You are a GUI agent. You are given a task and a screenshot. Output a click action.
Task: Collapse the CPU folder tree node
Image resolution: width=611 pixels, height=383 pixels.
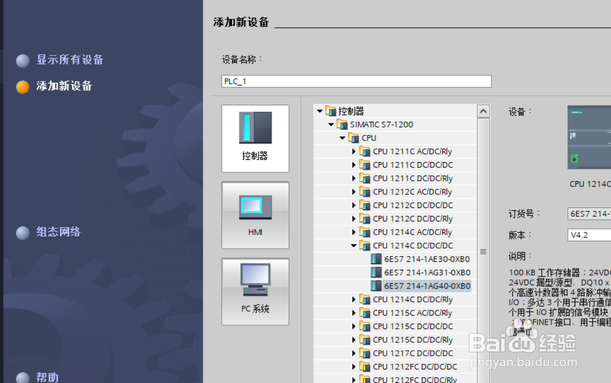click(x=342, y=138)
